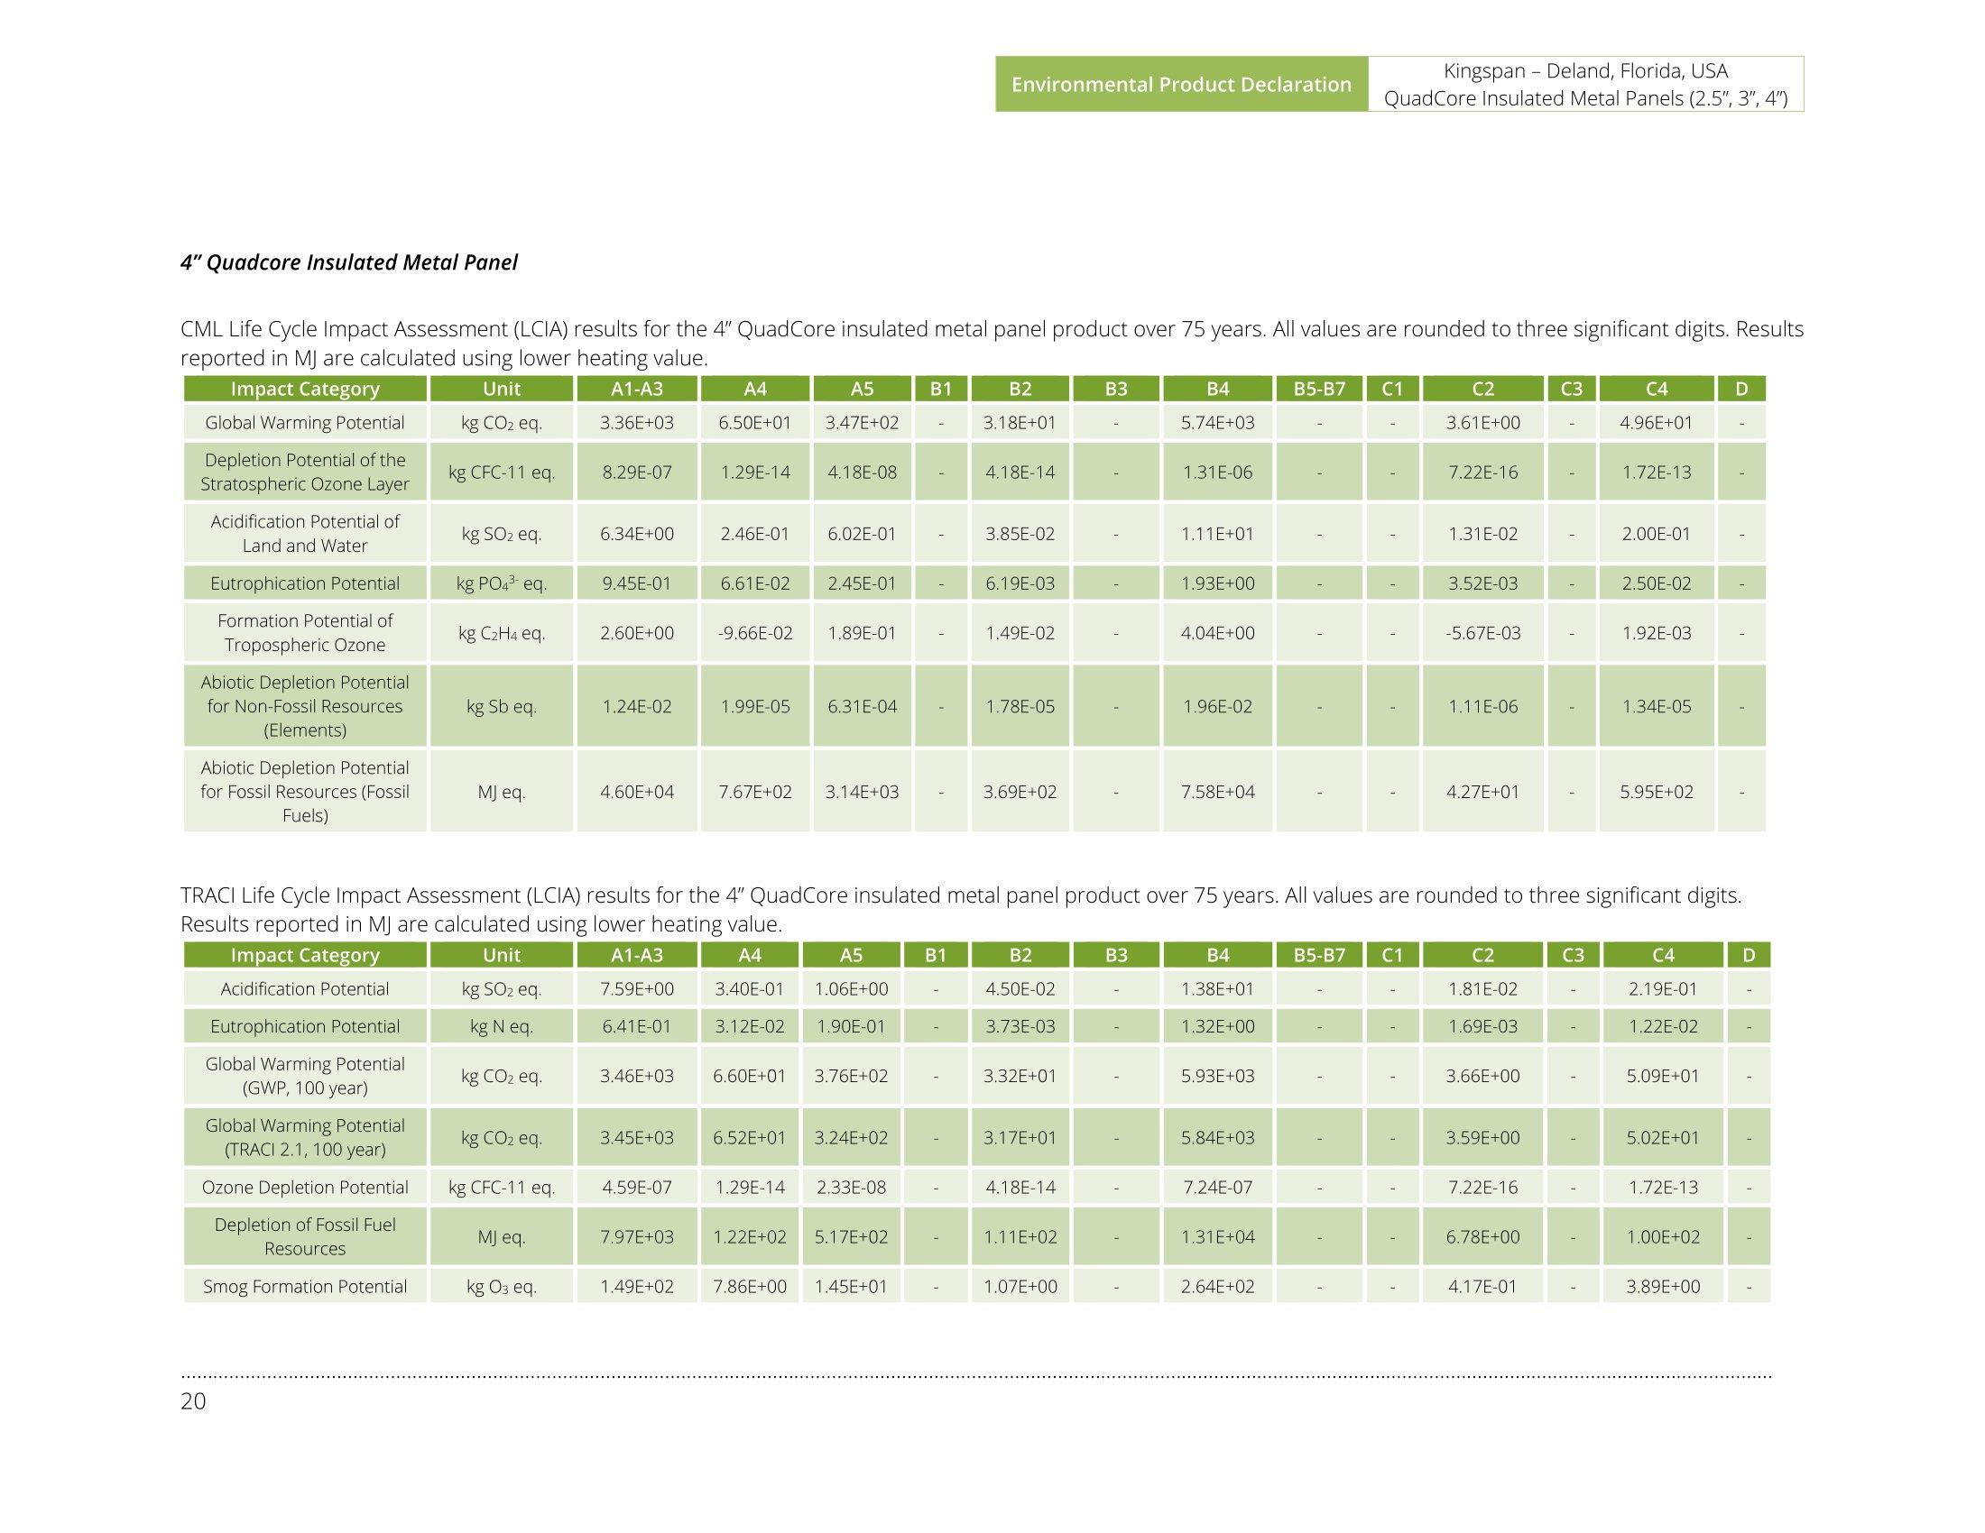
Task: Select 'Depletion Potential of the Stratospheric Ozone Layer' label
Action: [304, 472]
